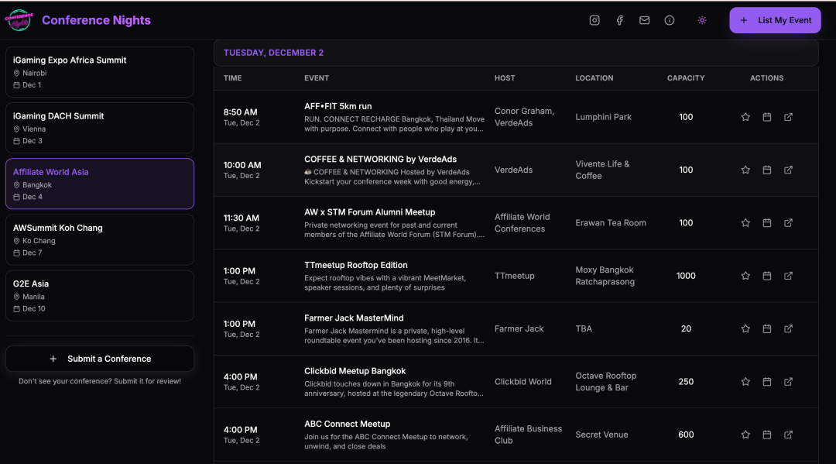Click the TIME column header
836x464 pixels.
point(232,78)
